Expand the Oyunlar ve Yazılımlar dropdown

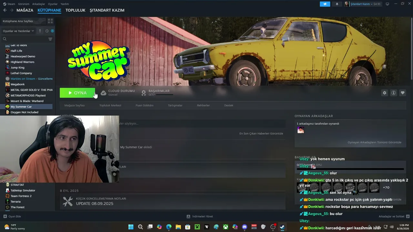(19, 31)
